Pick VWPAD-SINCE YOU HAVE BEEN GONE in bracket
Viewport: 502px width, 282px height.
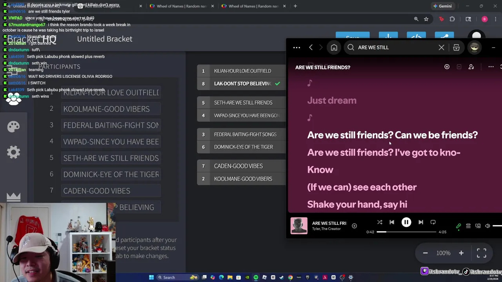[x=241, y=116]
